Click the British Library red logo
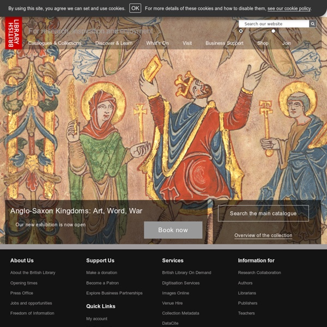The image size is (327, 327). point(14,33)
